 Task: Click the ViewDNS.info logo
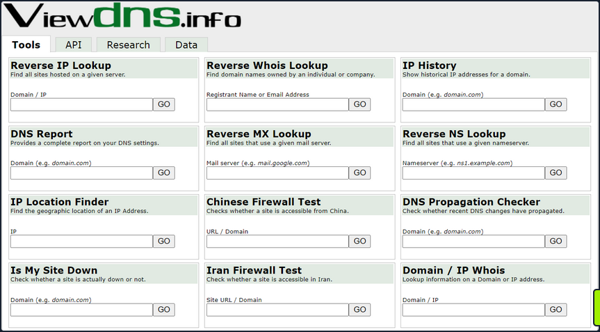[x=123, y=18]
